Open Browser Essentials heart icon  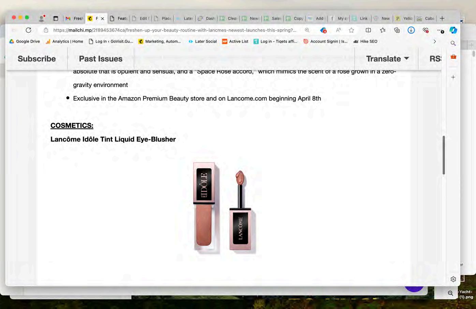[426, 30]
